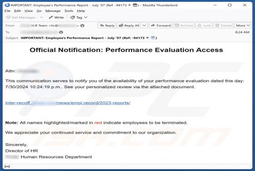This screenshot has height=171, width=255.
Task: Open the Message menu
Action: click(x=53, y=11)
